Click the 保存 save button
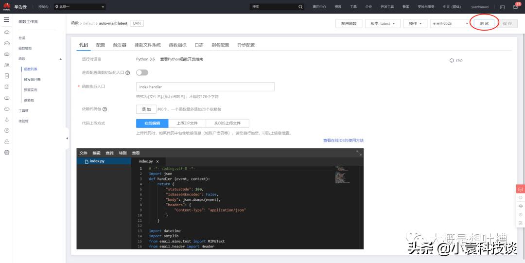The width and height of the screenshot is (525, 263). click(x=507, y=23)
